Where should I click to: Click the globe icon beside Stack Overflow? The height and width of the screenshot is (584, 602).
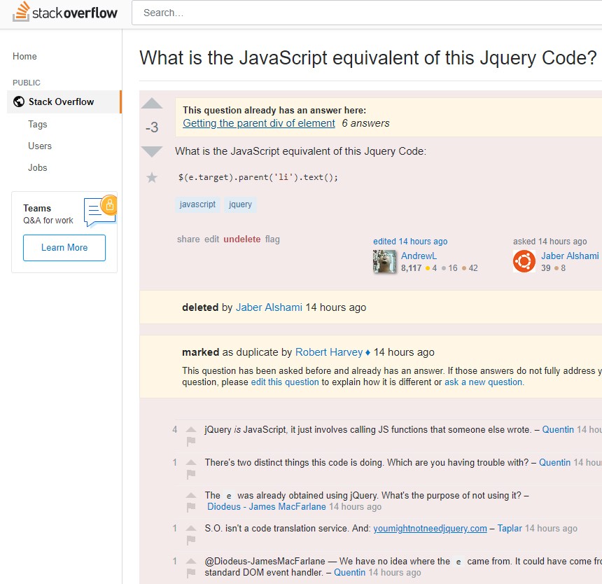pyautogui.click(x=18, y=102)
